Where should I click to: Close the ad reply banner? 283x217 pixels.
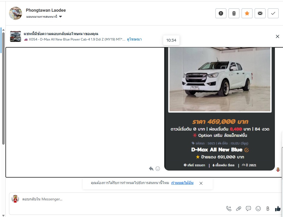[x=277, y=36]
